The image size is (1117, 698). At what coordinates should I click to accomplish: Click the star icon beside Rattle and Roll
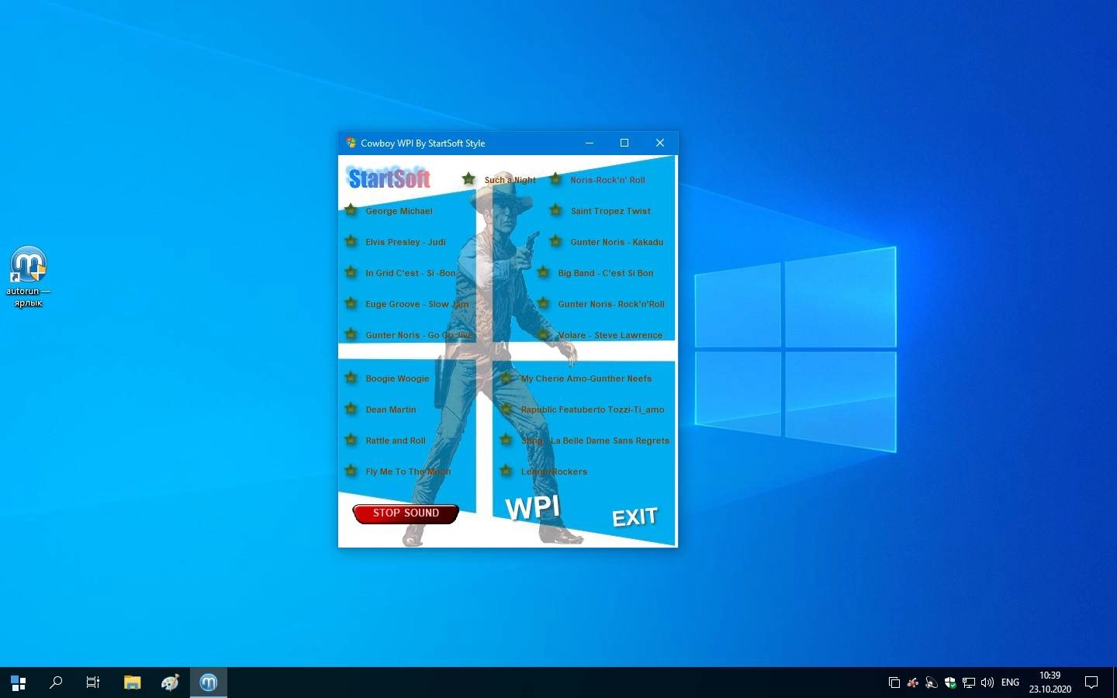[351, 440]
